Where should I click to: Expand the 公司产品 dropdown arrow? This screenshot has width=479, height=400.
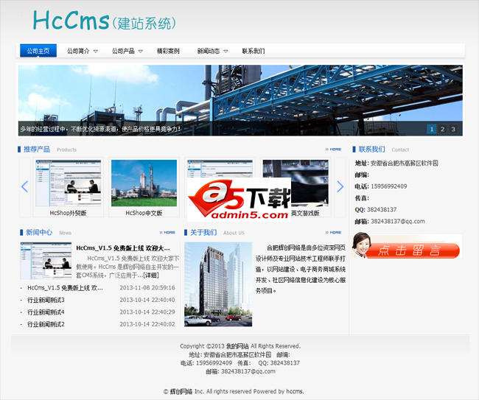click(141, 52)
